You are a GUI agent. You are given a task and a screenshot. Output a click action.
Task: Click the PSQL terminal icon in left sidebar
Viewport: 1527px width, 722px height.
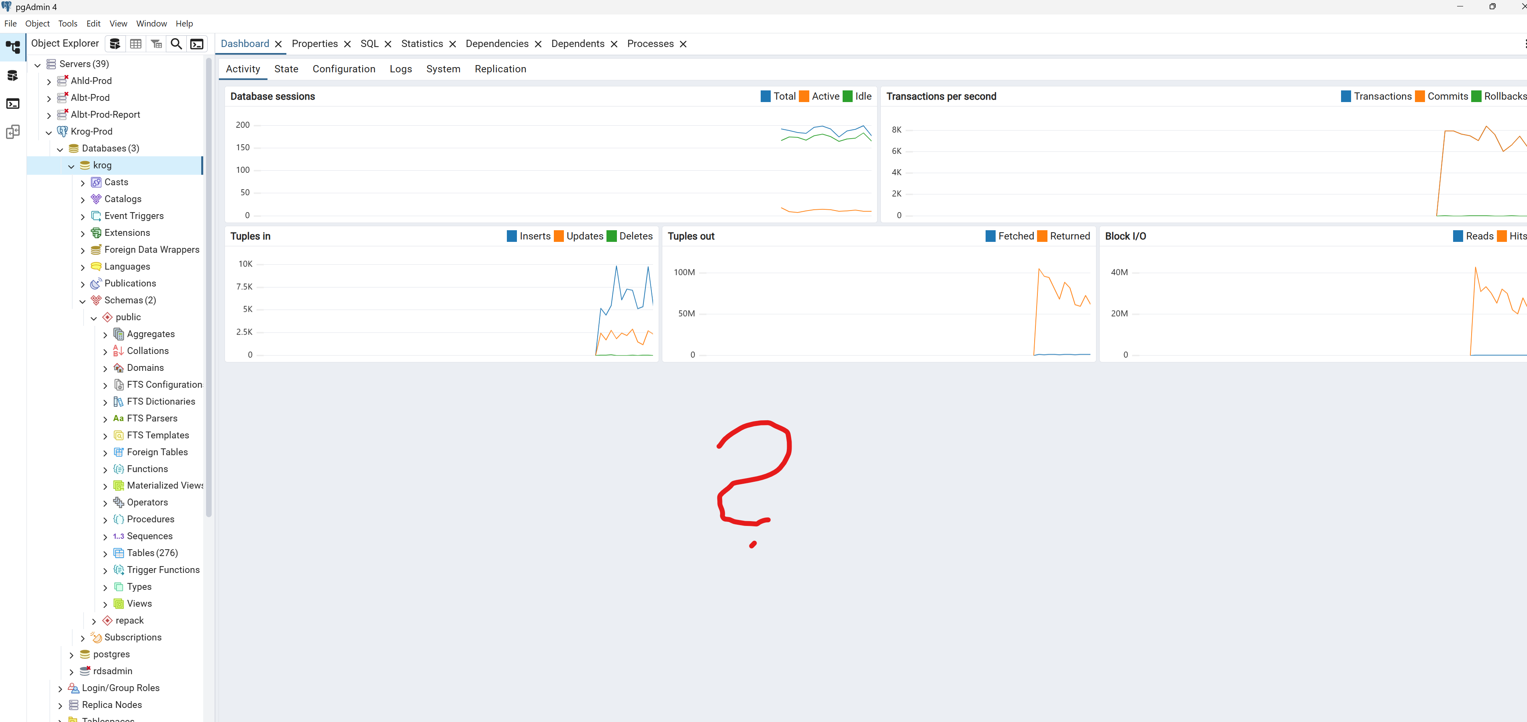[x=12, y=104]
